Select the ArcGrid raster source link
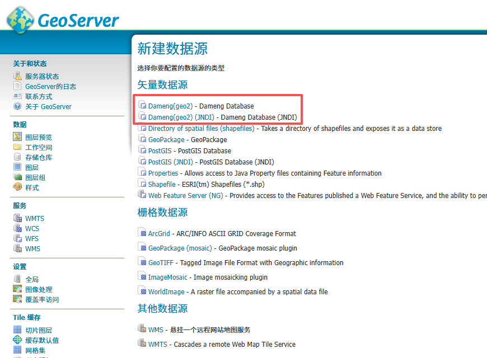Viewport: 487px width, 358px height. [159, 233]
